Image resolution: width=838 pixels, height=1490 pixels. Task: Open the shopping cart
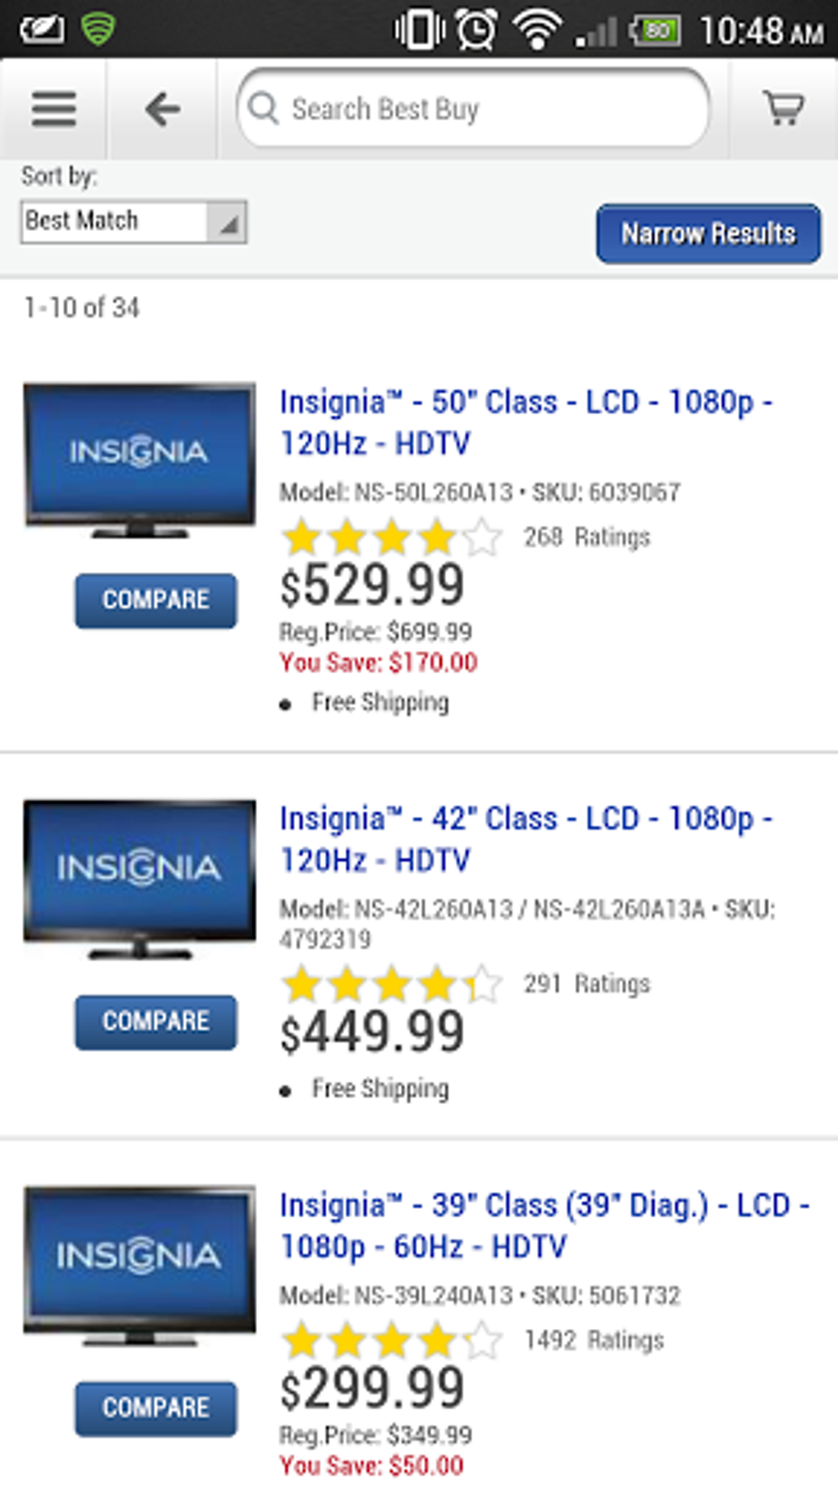click(x=783, y=108)
